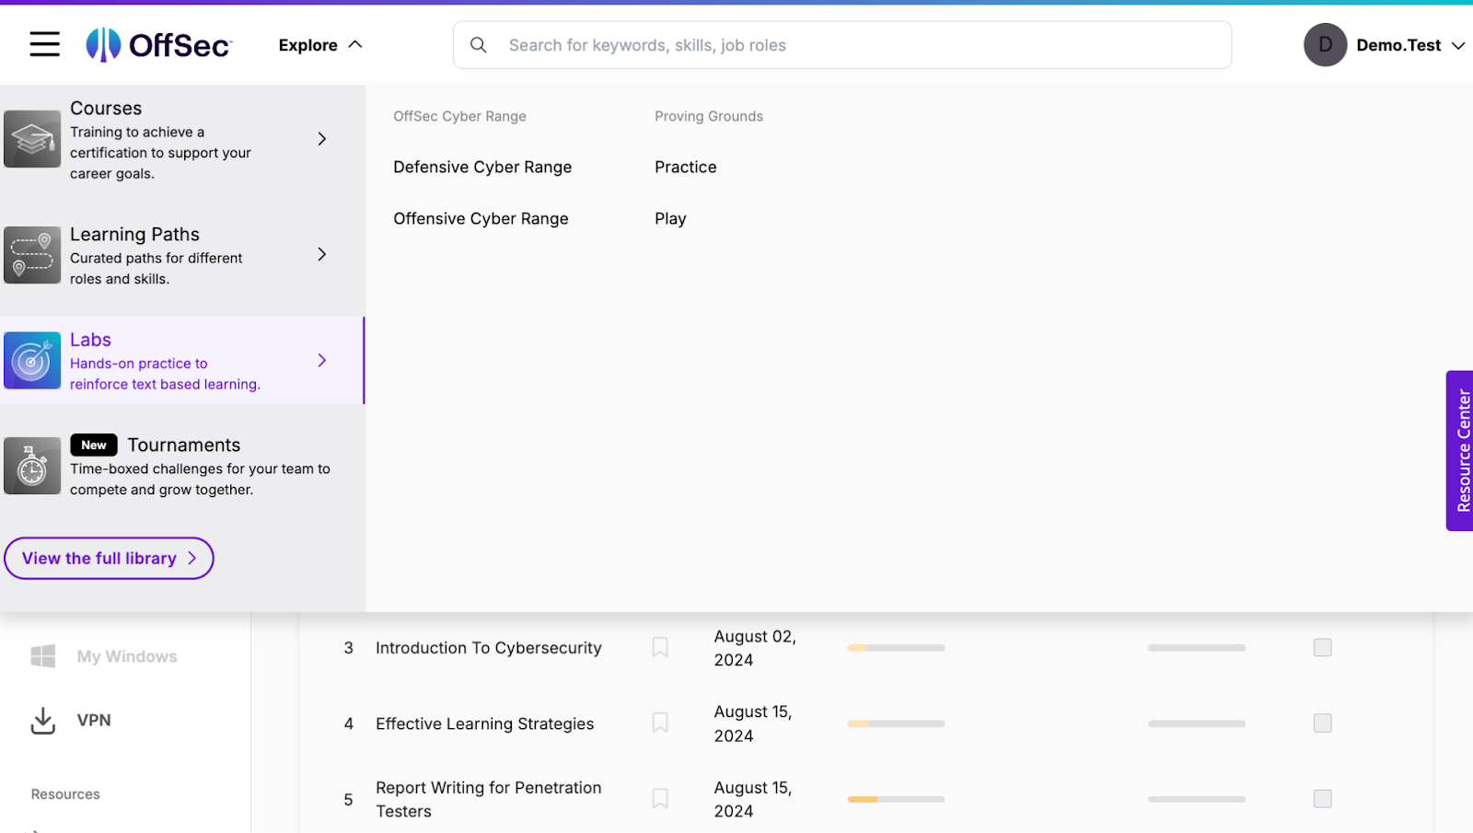Click OffSec Cyber Range heading
The height and width of the screenshot is (833, 1473).
tap(459, 117)
